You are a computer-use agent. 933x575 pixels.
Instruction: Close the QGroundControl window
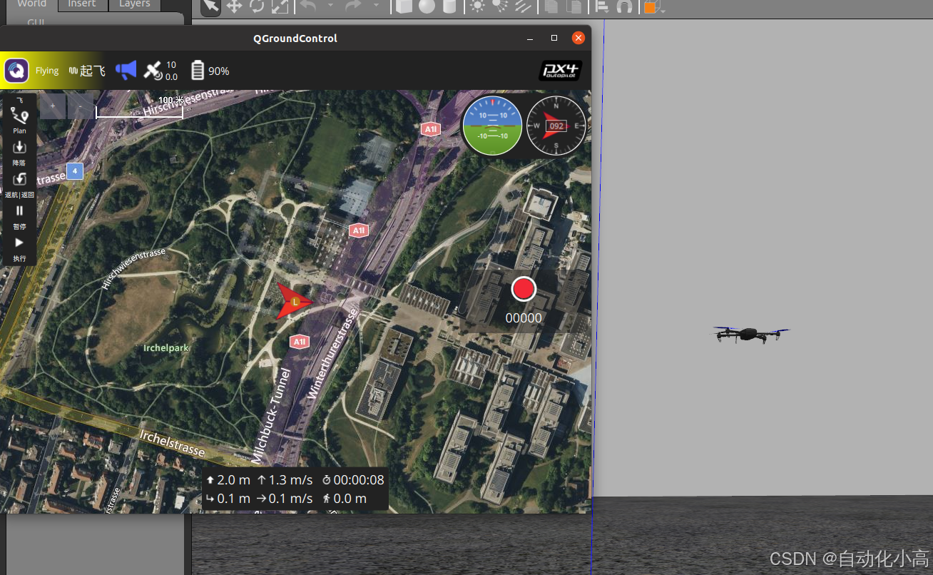click(x=578, y=38)
